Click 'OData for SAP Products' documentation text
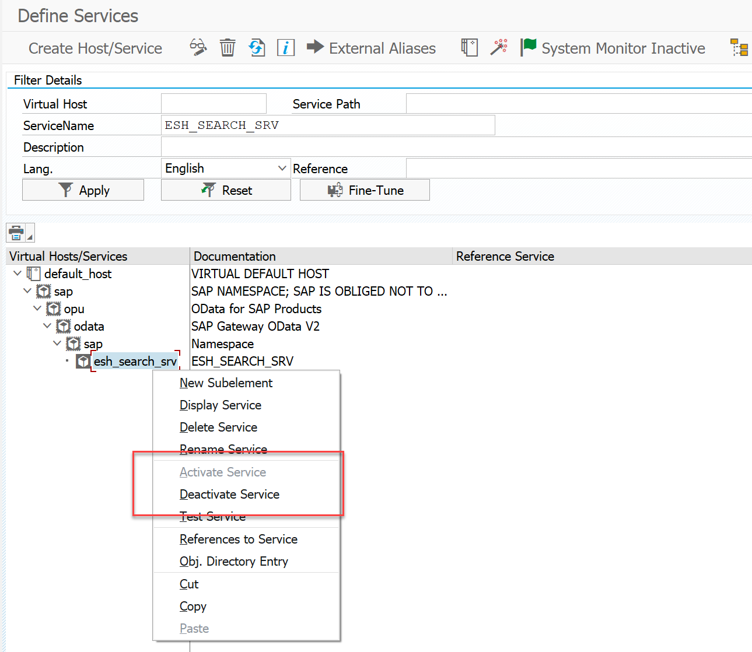The width and height of the screenshot is (752, 652). click(x=257, y=309)
